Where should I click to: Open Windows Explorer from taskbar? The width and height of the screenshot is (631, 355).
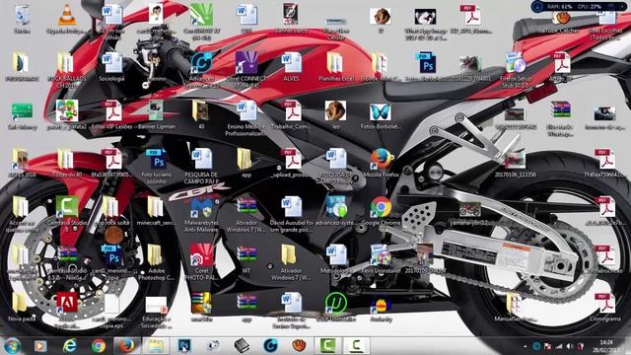tap(155, 346)
